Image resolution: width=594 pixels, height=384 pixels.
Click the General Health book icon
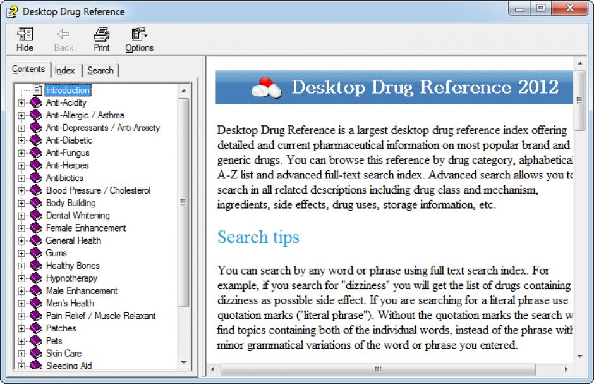click(x=36, y=240)
